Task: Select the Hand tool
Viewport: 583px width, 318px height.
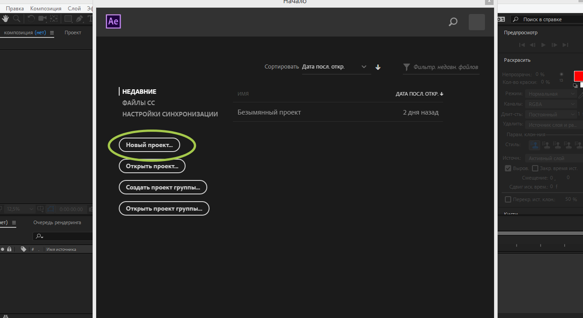Action: [x=6, y=18]
